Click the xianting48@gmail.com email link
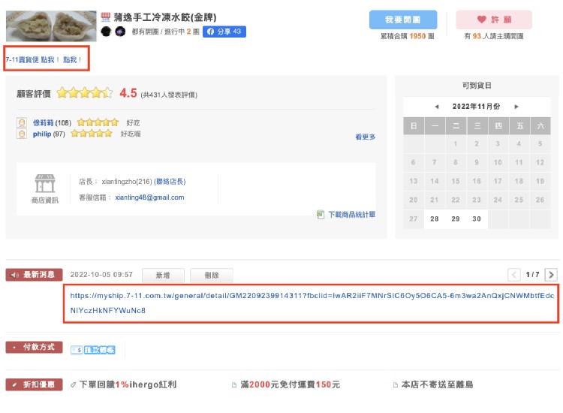Image resolution: width=563 pixels, height=413 pixels. [x=149, y=197]
